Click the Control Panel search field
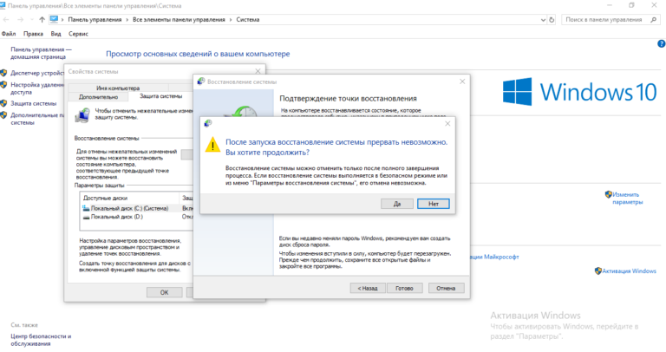666x352 pixels. (x=607, y=18)
